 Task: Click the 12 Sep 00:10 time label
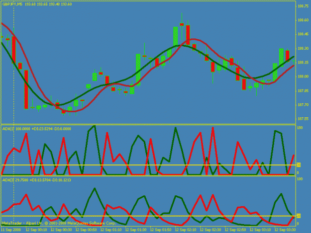(x=36, y=230)
